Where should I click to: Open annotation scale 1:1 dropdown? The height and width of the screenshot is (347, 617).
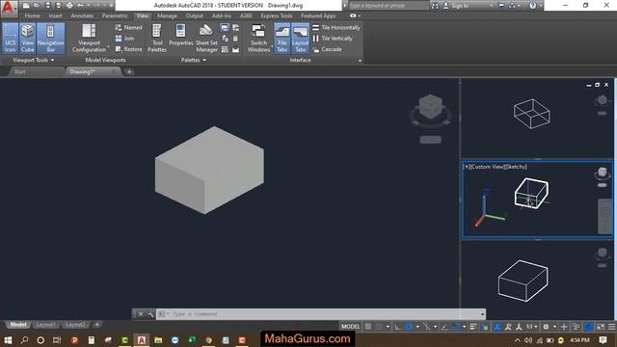(x=532, y=327)
